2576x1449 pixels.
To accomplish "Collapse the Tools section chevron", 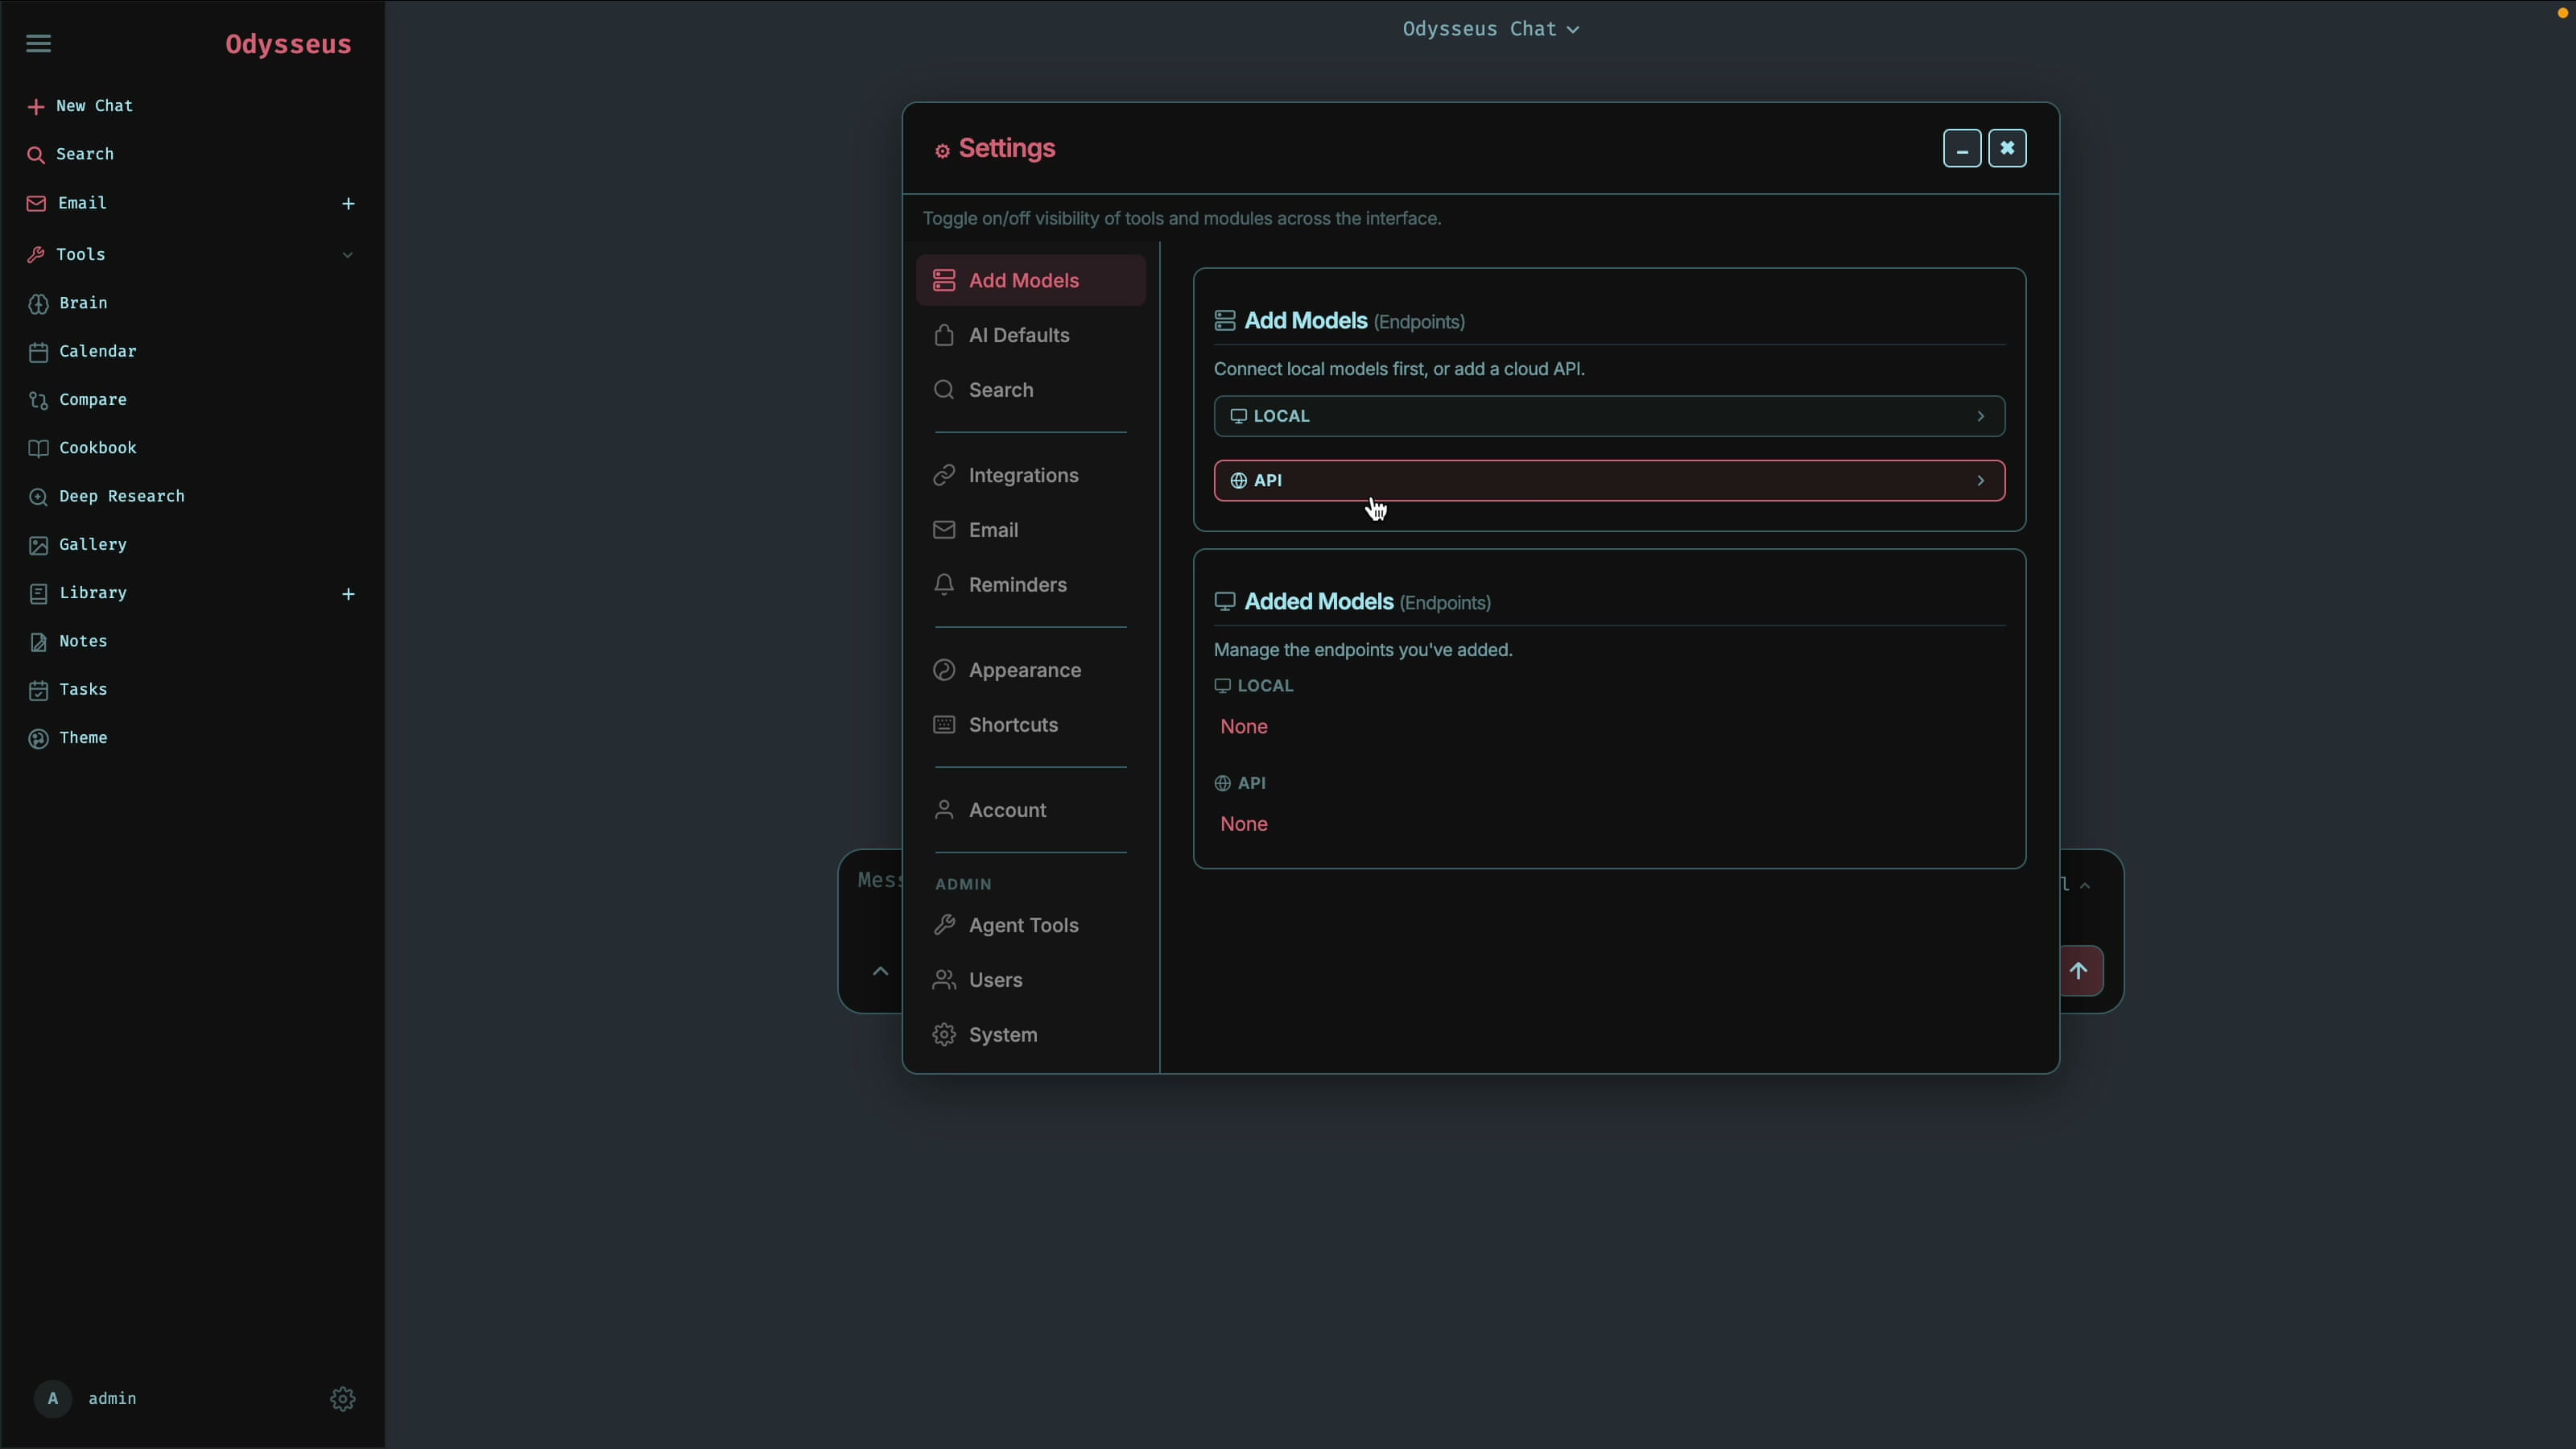I will [x=347, y=255].
